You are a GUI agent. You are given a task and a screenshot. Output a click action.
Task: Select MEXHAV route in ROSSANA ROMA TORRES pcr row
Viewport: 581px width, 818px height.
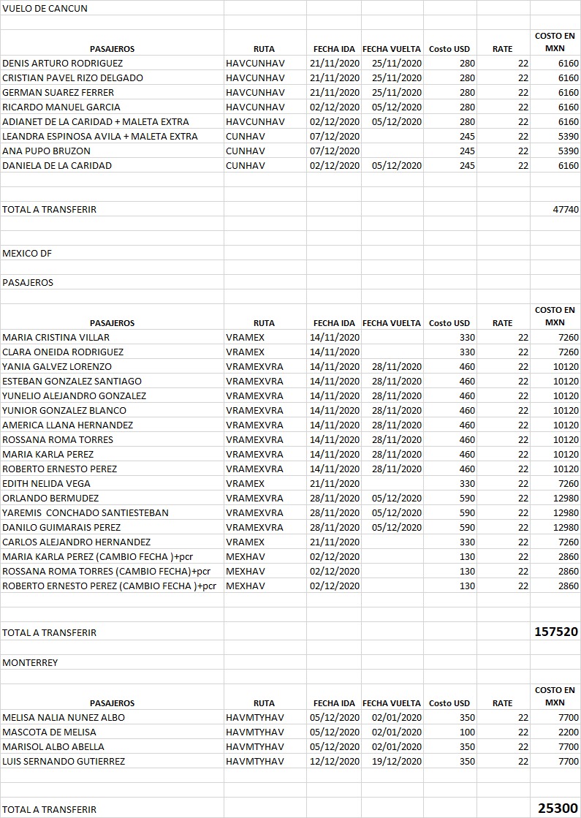point(265,571)
